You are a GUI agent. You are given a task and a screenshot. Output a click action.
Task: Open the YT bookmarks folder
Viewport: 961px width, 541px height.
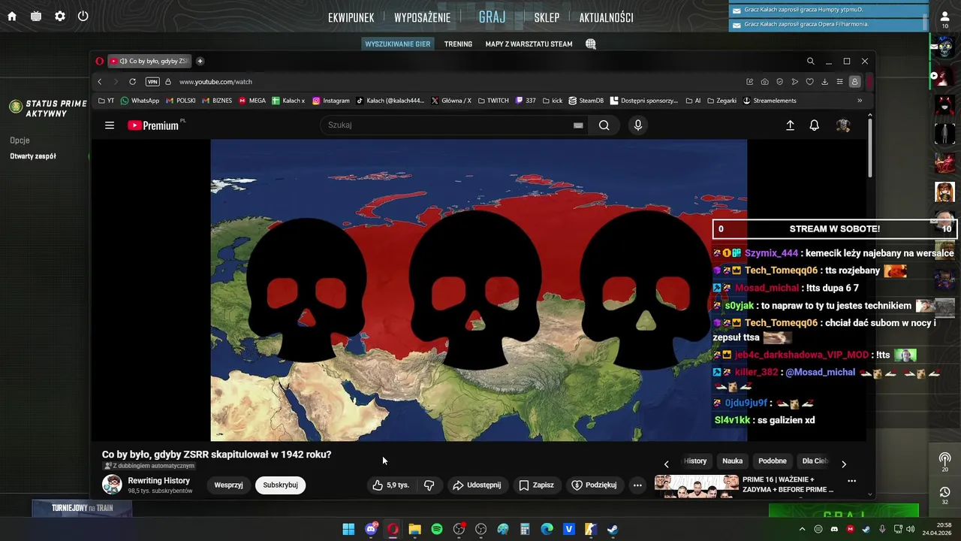click(106, 101)
